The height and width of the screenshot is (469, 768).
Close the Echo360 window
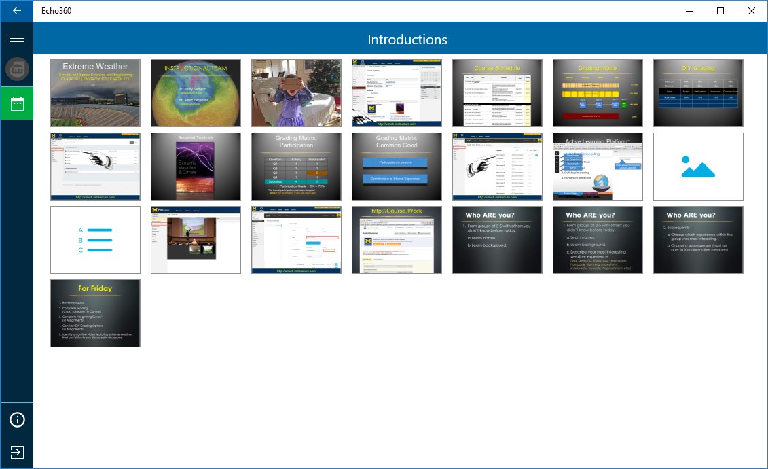click(751, 11)
